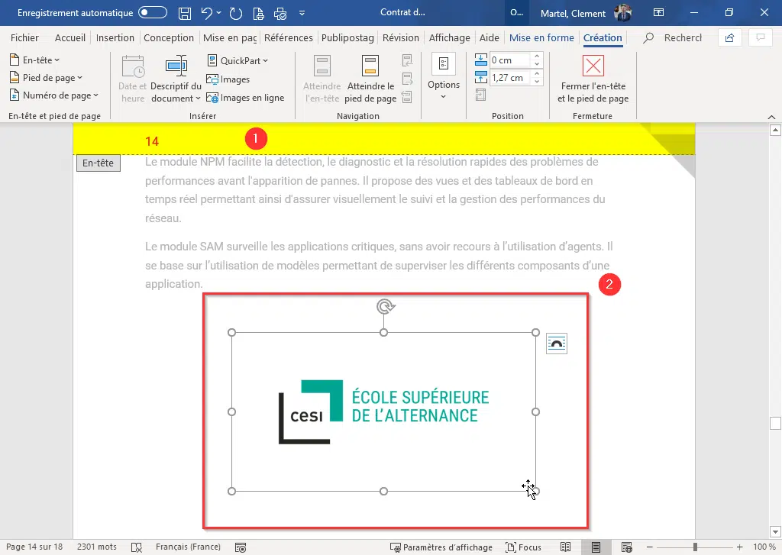Click the zoom in plus icon
Screen dimensions: 782x555
(x=739, y=547)
